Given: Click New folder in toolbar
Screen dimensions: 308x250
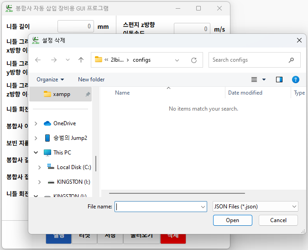Looking at the screenshot, I should [91, 80].
